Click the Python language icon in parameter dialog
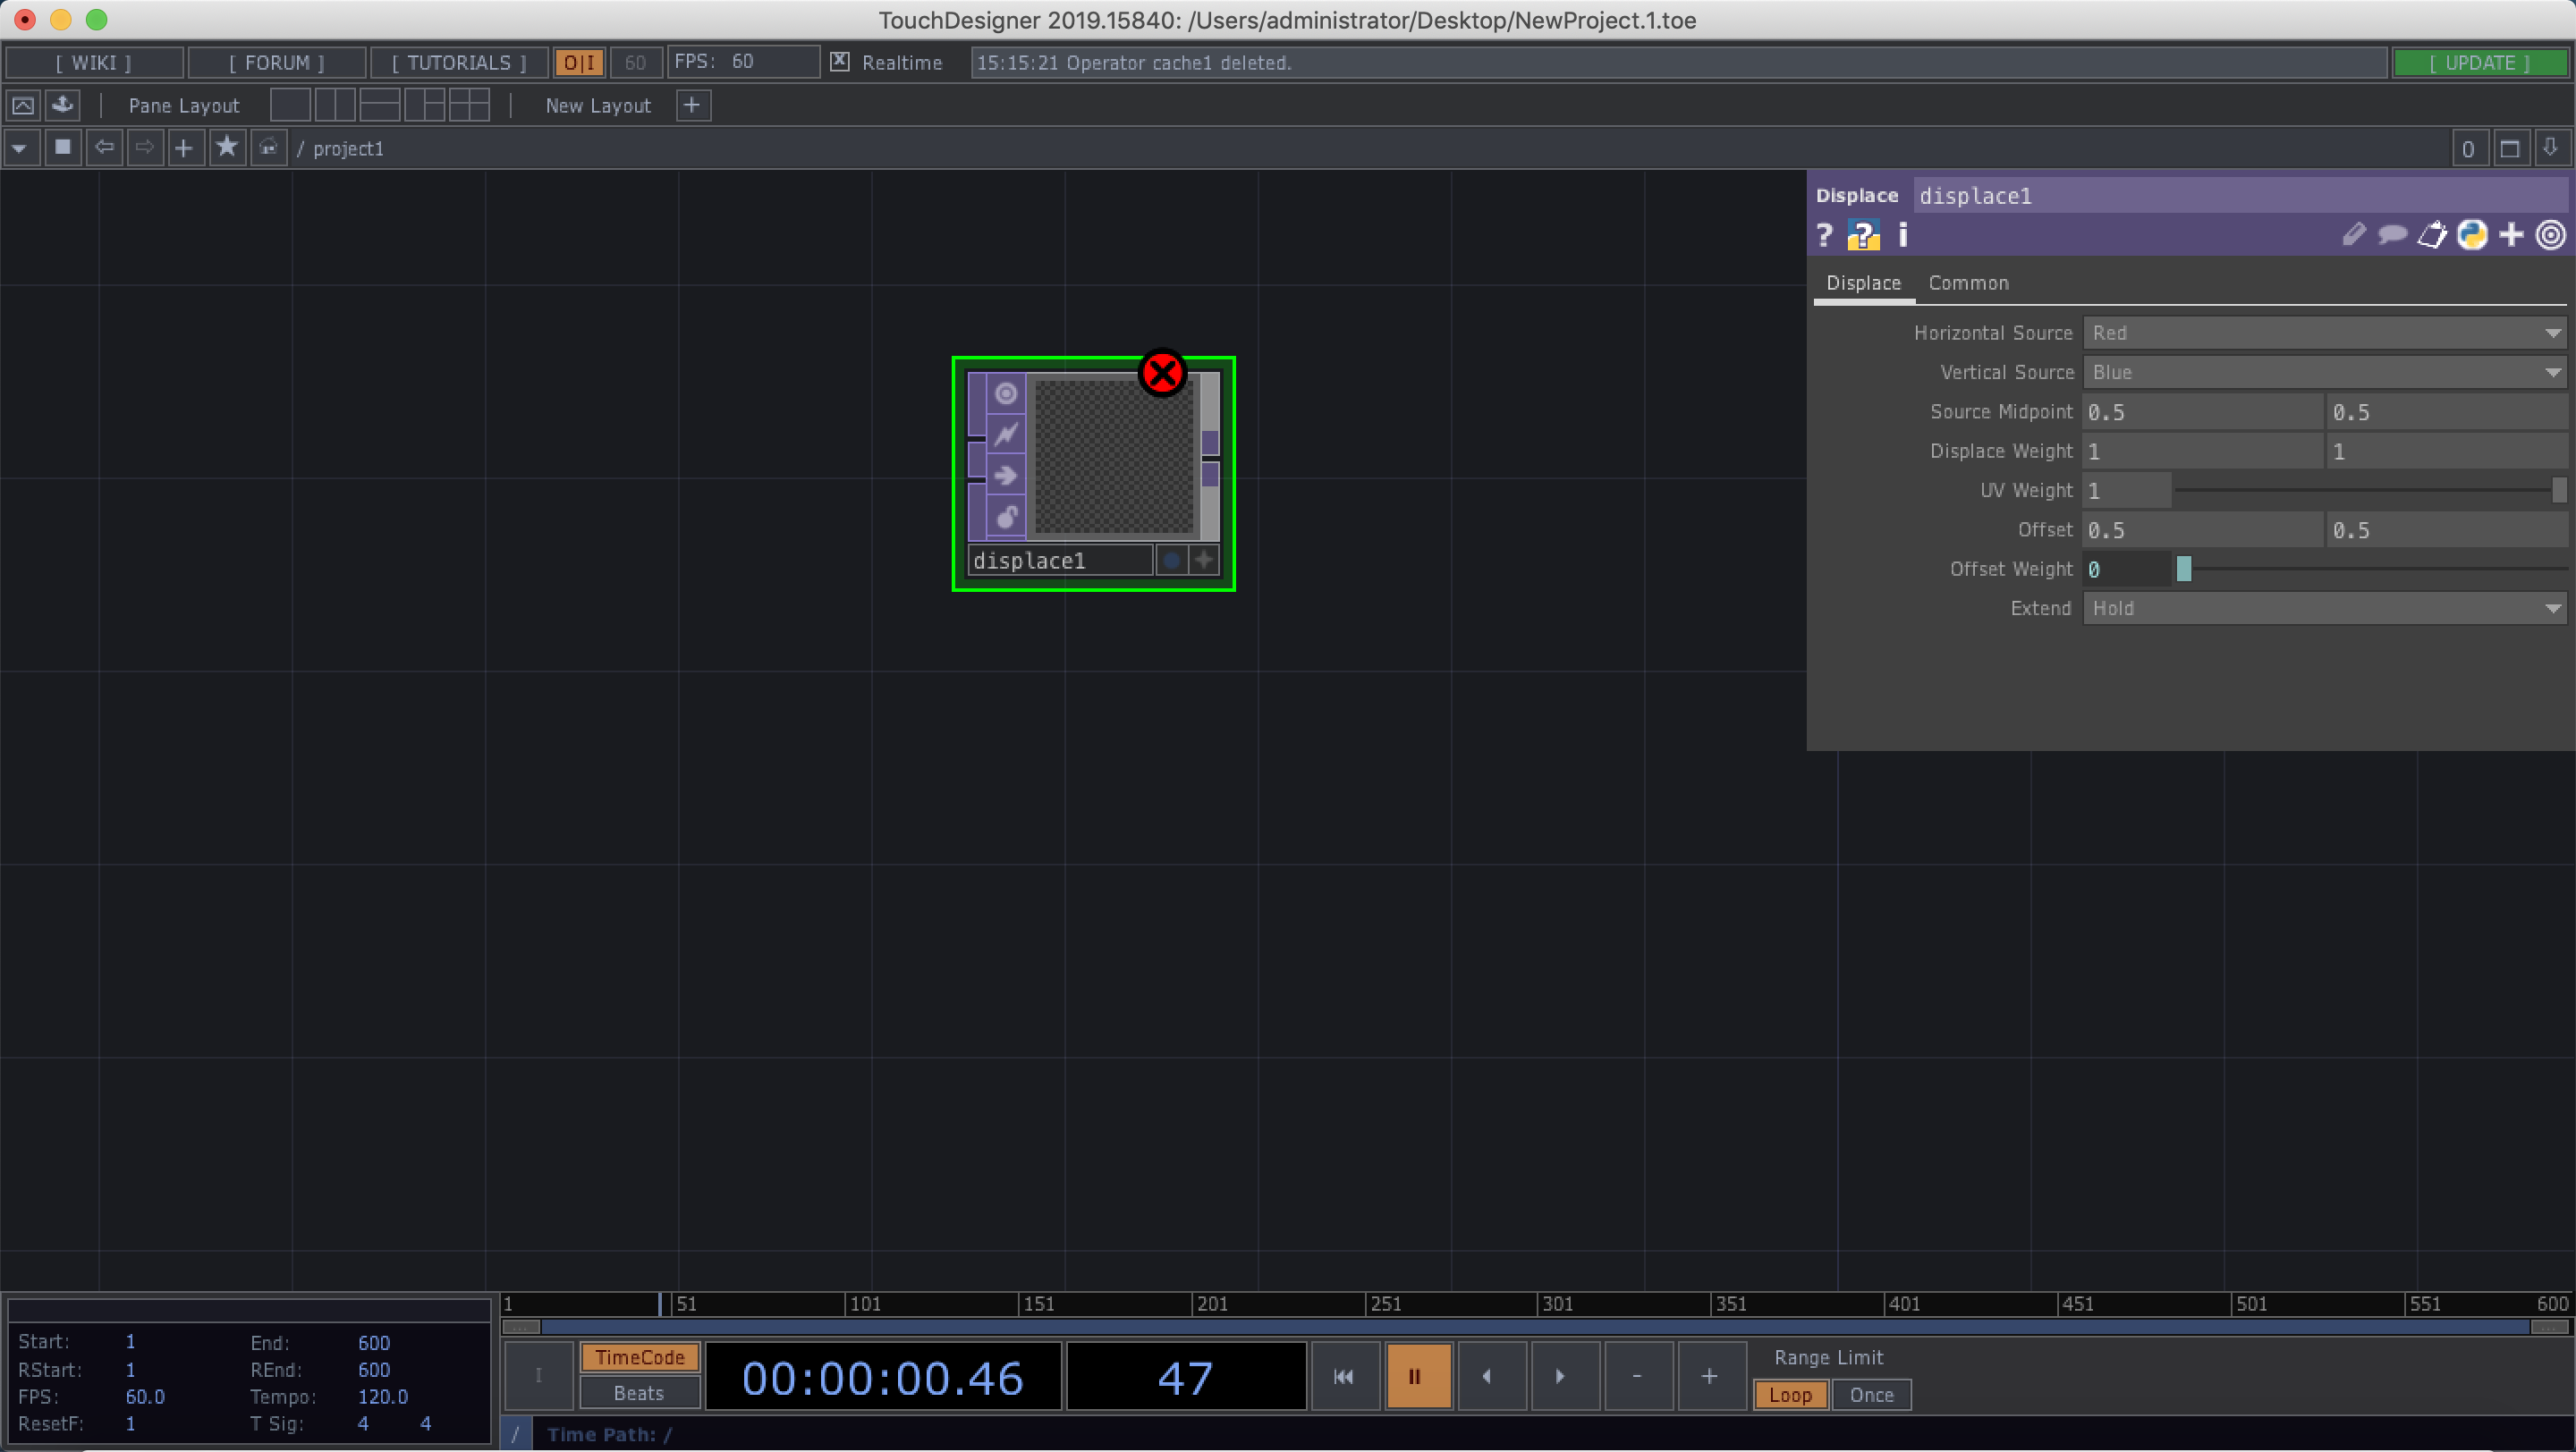The width and height of the screenshot is (2576, 1452). point(2473,234)
